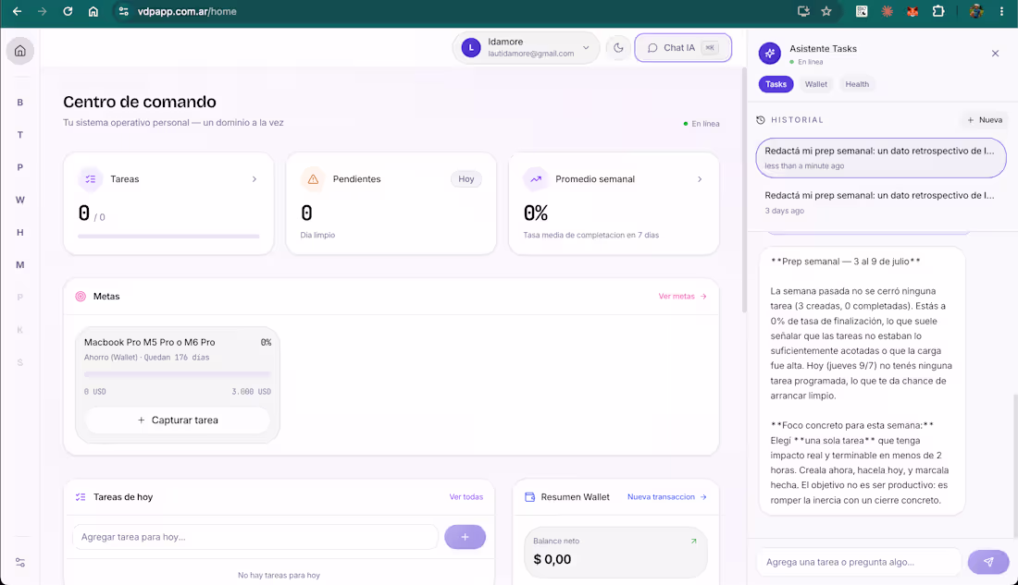Expand the Tareas card chevron
The height and width of the screenshot is (585, 1018).
(254, 179)
